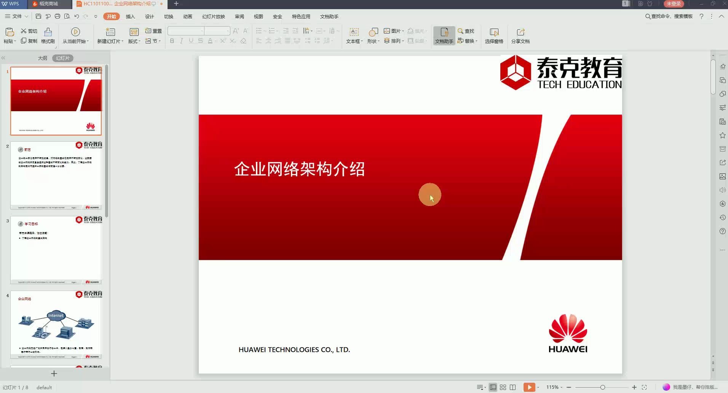Click the Copy (复制) button
Screen dimensions: 728x393
click(29, 41)
